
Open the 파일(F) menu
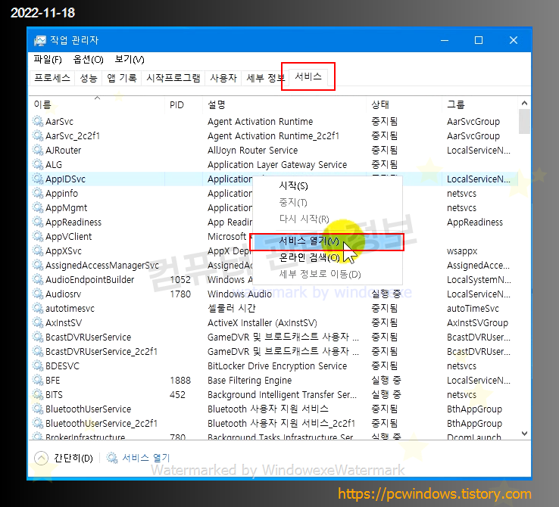(48, 60)
